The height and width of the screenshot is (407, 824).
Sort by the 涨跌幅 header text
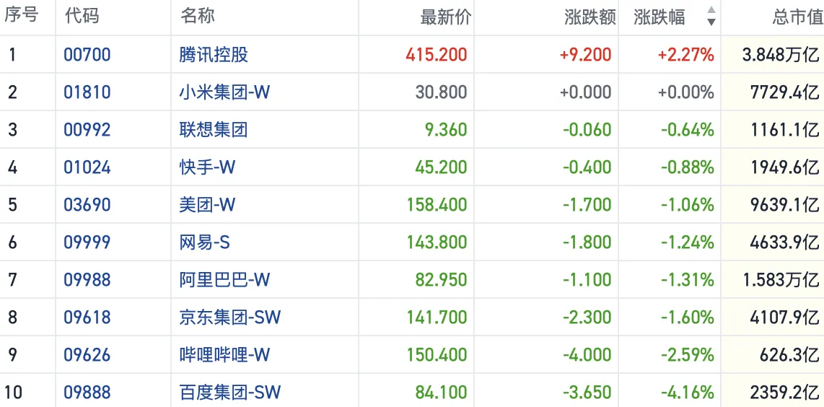[659, 17]
